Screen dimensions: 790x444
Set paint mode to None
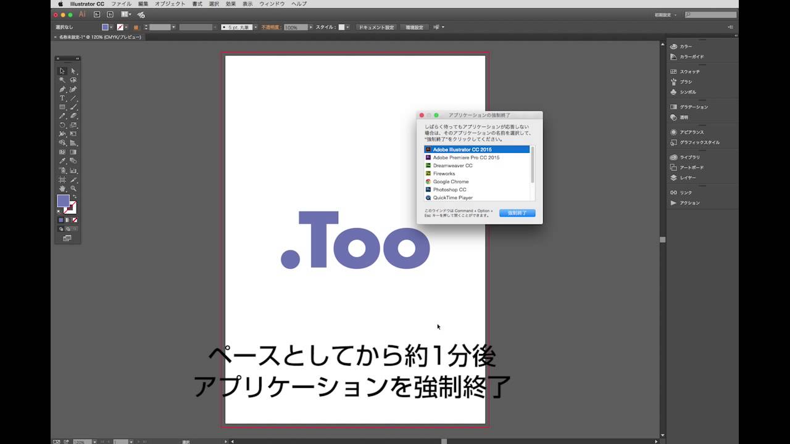tap(74, 220)
